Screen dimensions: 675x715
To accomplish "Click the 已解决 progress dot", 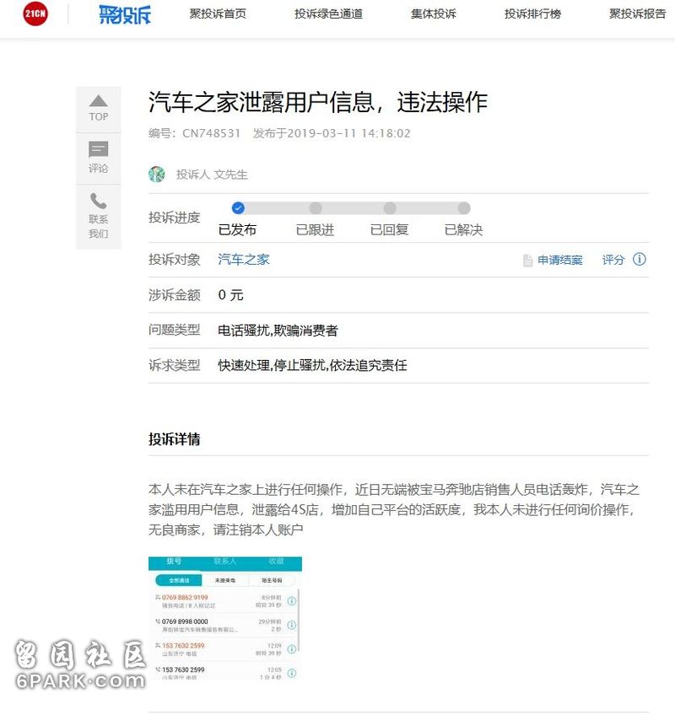I will coord(464,208).
